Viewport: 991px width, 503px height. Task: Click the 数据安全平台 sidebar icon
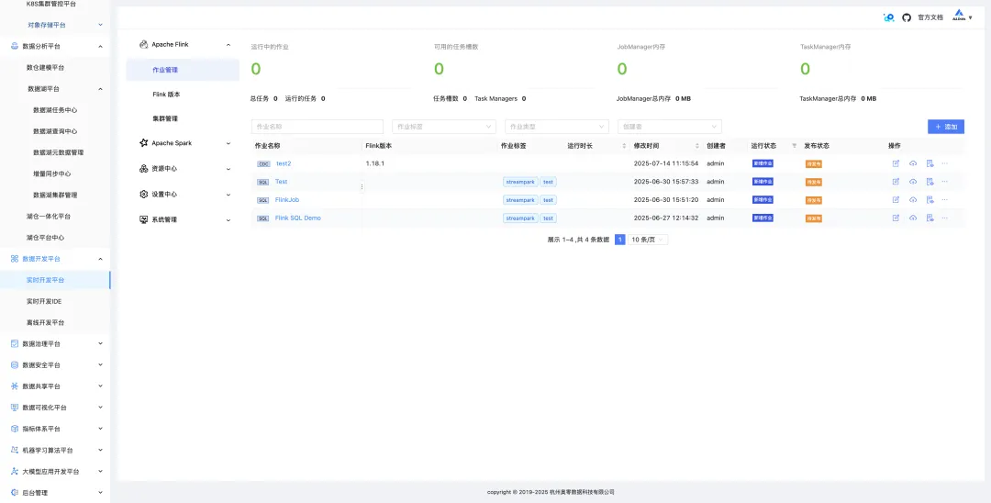[15, 365]
